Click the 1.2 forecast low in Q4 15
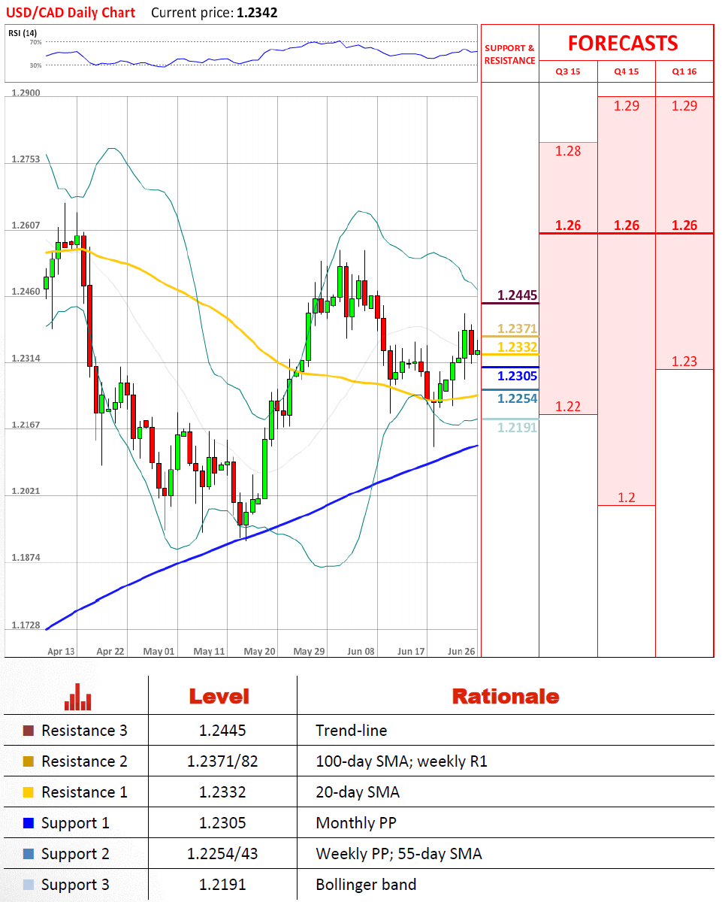This screenshot has width=728, height=902. (627, 498)
